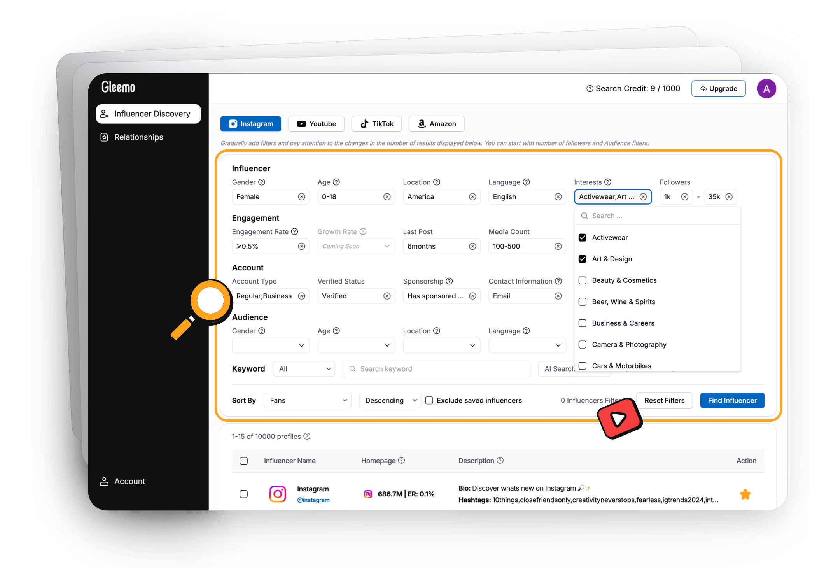Clear the Media Count 100-500 filter
The height and width of the screenshot is (568, 840).
[558, 246]
